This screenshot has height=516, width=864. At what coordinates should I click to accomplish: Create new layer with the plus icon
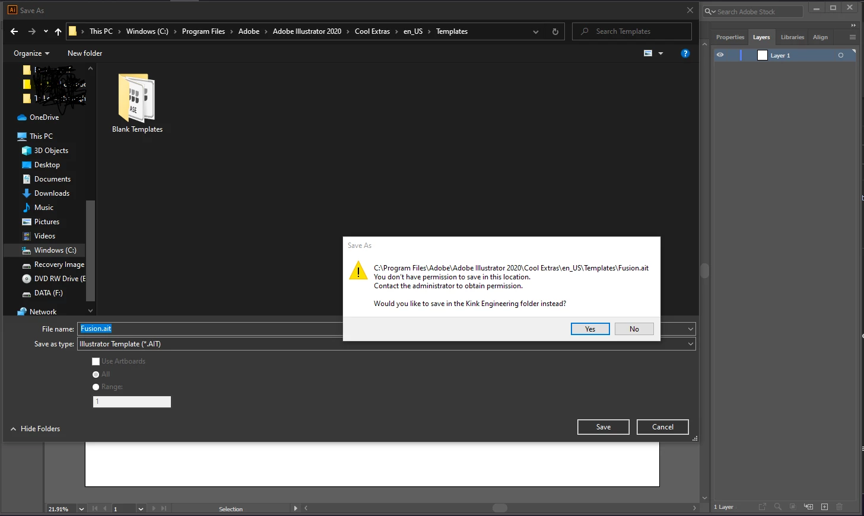(824, 507)
